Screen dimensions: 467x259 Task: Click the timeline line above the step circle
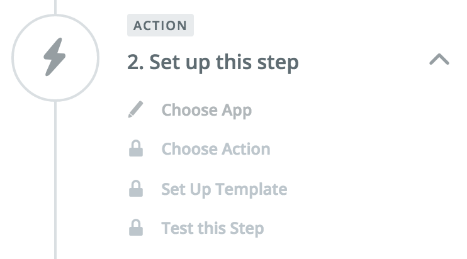[x=55, y=8]
